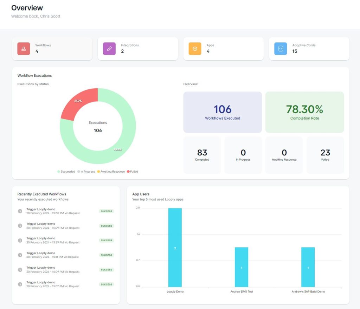Select the clock icon next to the 15:11 PM workflow
This screenshot has width=360, height=309.
click(20, 255)
